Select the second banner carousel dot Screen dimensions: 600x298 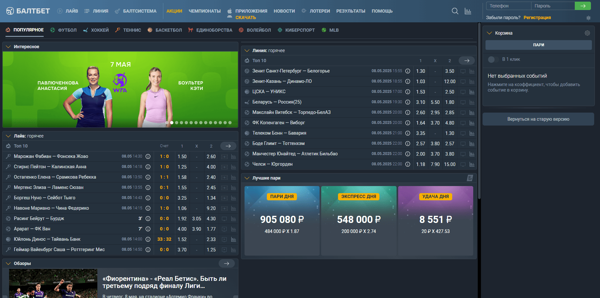(172, 123)
